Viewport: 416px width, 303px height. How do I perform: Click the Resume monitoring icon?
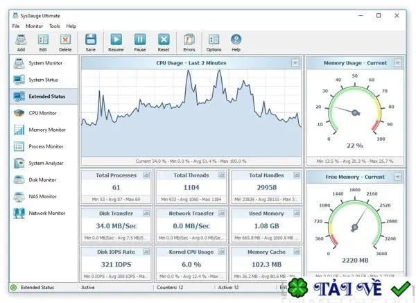pos(116,40)
